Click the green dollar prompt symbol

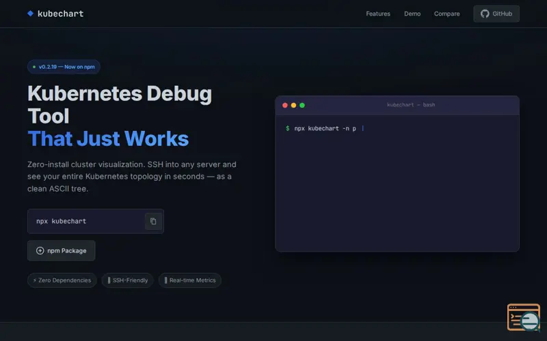pyautogui.click(x=287, y=128)
